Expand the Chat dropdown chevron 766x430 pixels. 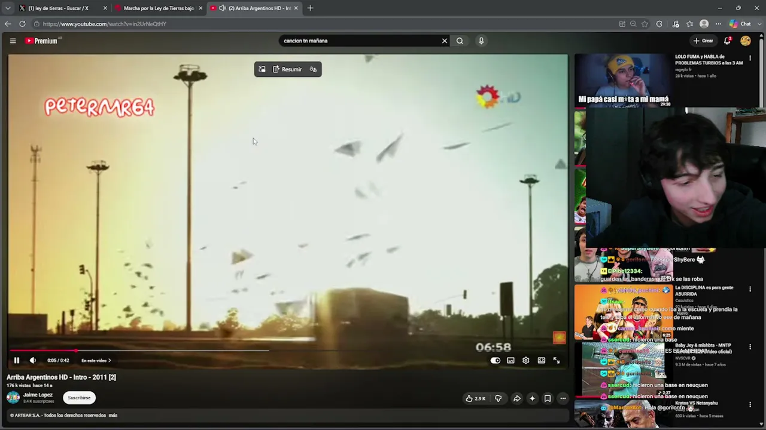[x=759, y=24]
